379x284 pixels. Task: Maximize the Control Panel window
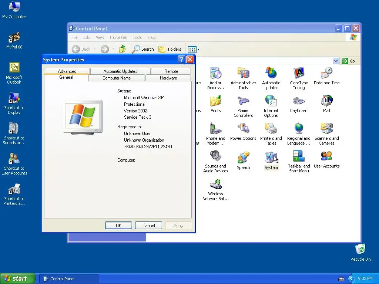(x=347, y=28)
